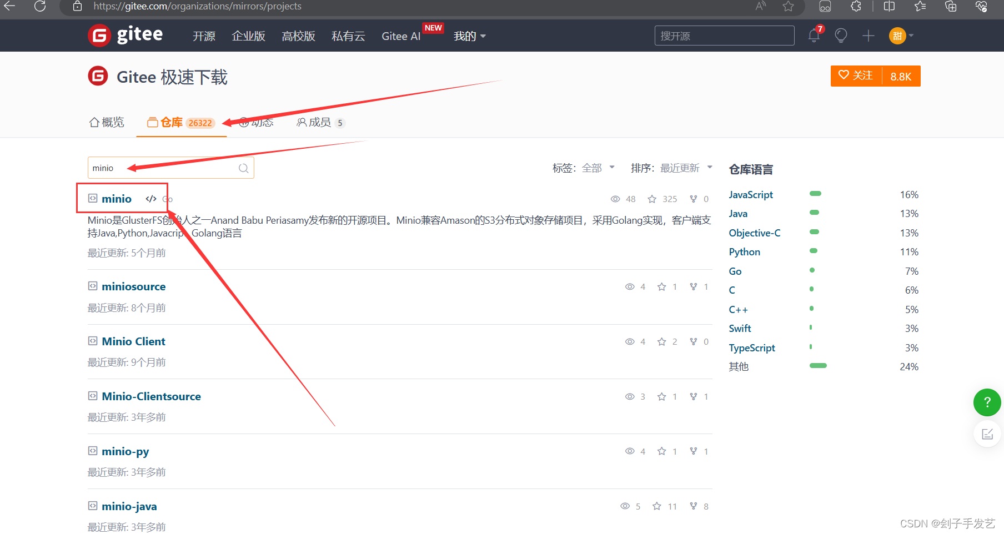This screenshot has width=1004, height=534.
Task: Filter repositories by C++ language
Action: (x=738, y=310)
